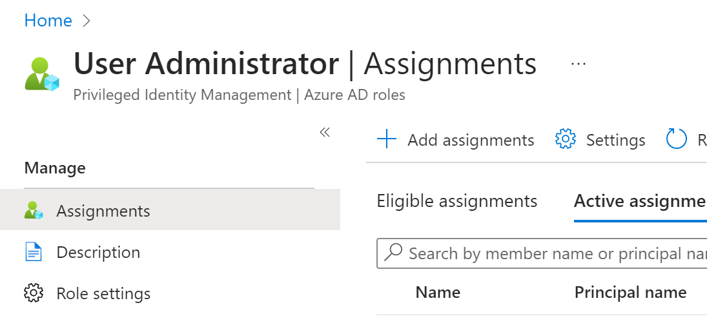Click the Description document icon
Image resolution: width=707 pixels, height=323 pixels.
34,252
